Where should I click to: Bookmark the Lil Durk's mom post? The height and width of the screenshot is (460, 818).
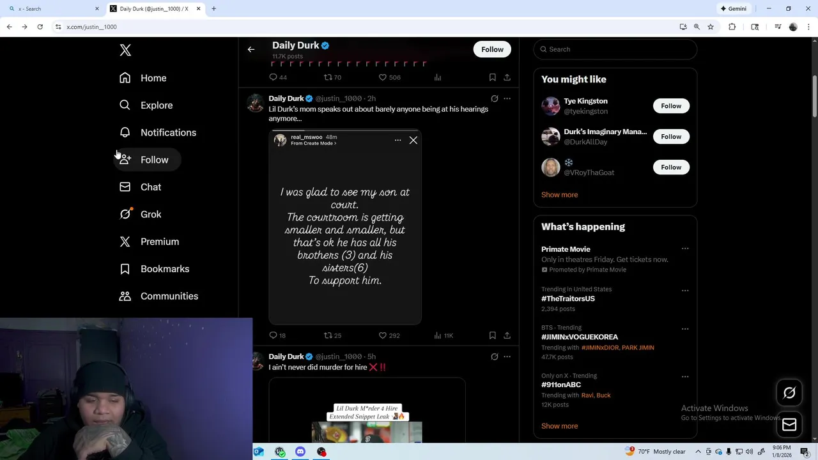point(492,335)
